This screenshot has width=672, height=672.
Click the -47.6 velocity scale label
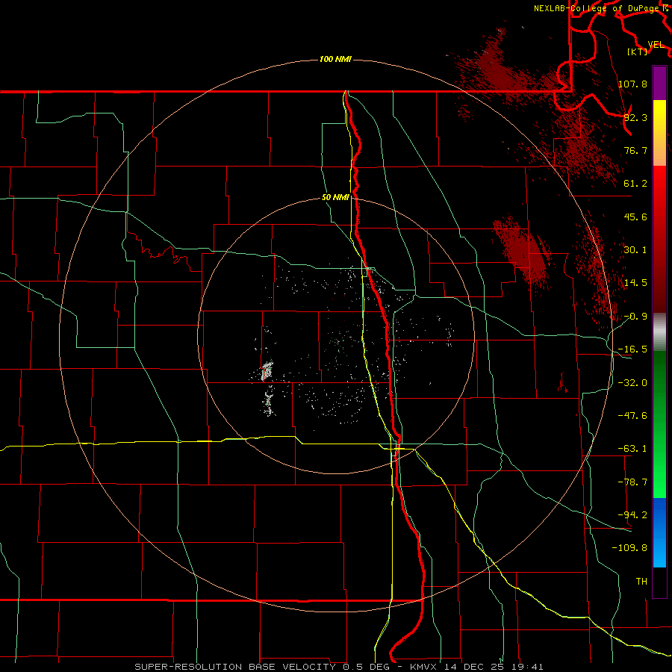pos(632,416)
